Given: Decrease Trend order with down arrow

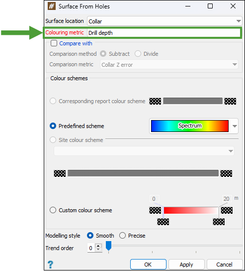Looking at the screenshot, I should coord(98,250).
